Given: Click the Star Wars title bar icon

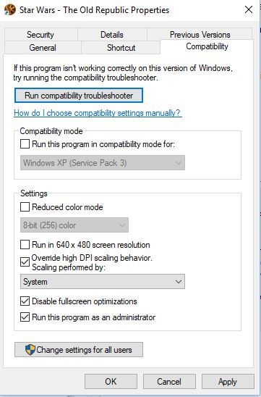Looking at the screenshot, I should click(x=10, y=10).
